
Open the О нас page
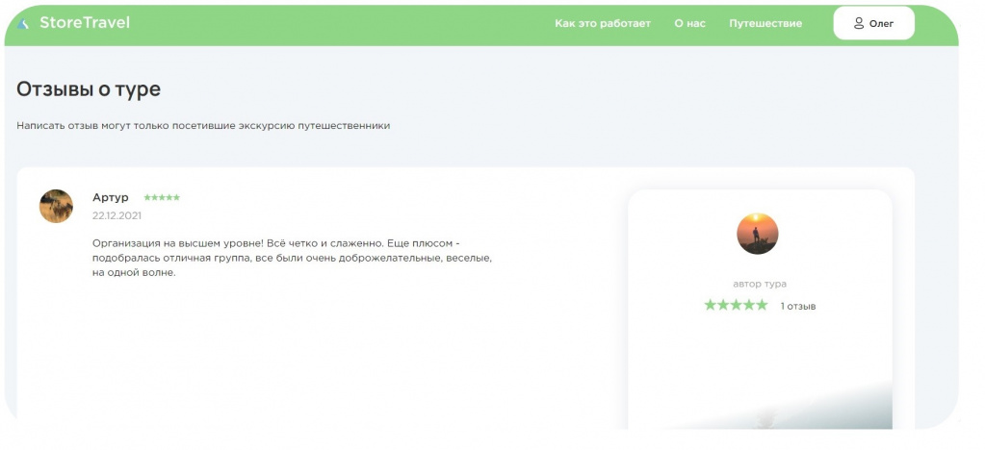click(x=689, y=23)
